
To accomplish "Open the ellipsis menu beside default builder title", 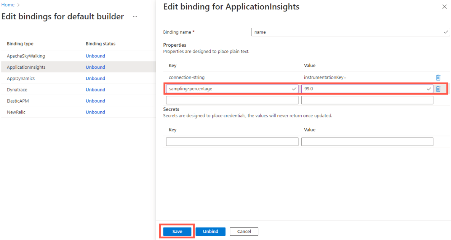I will click(135, 17).
